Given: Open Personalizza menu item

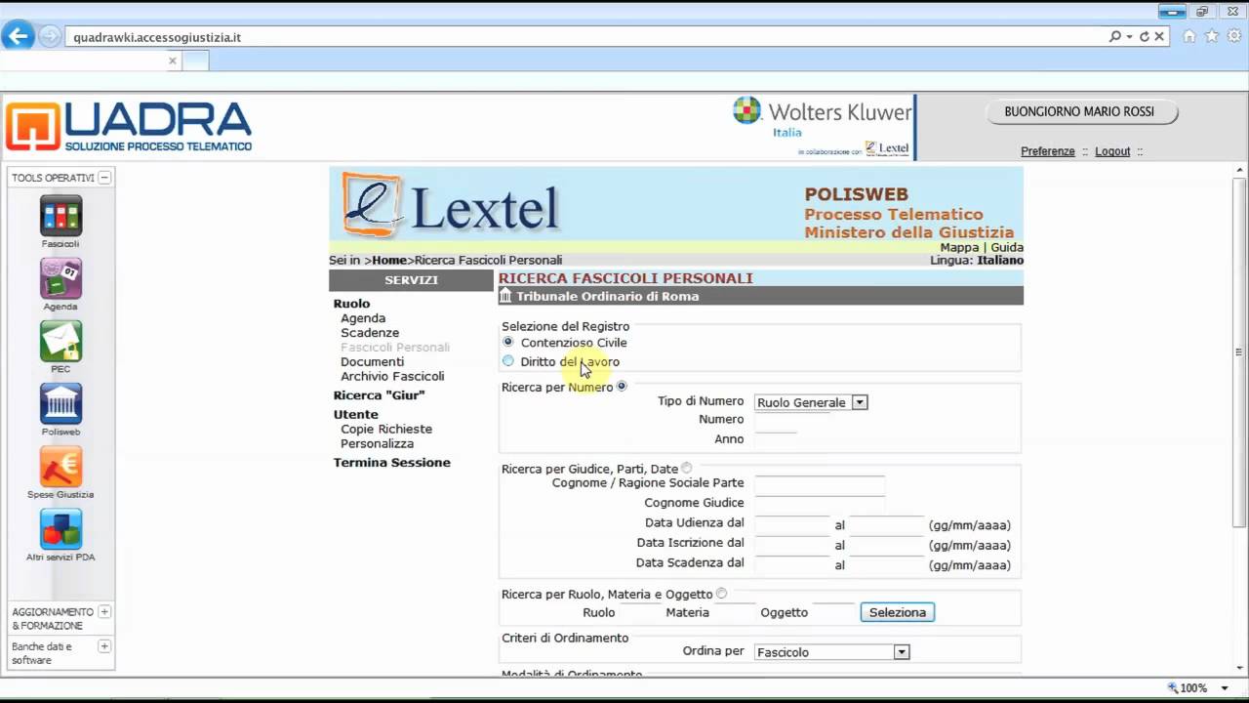Looking at the screenshot, I should (377, 443).
